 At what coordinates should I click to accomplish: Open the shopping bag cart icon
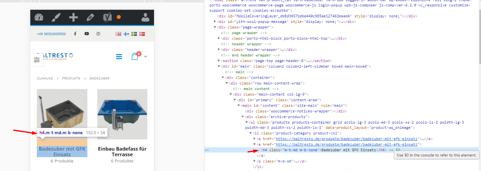tap(135, 57)
